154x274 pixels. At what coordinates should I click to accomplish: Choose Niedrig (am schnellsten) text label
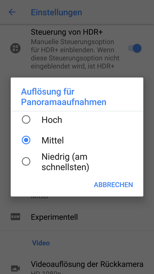tap(65, 162)
